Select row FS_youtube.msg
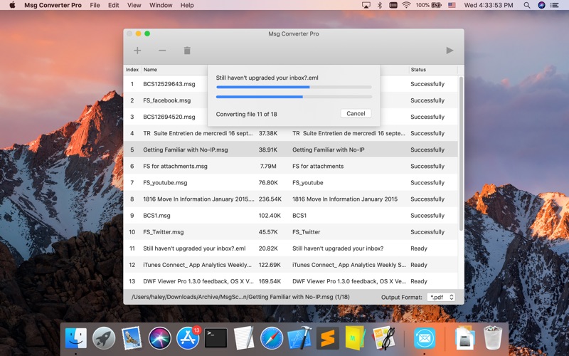 (x=291, y=182)
